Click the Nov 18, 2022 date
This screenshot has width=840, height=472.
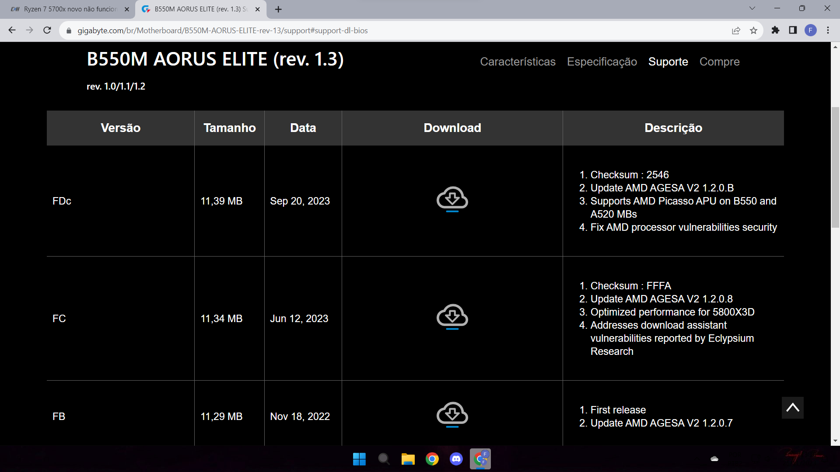(300, 416)
